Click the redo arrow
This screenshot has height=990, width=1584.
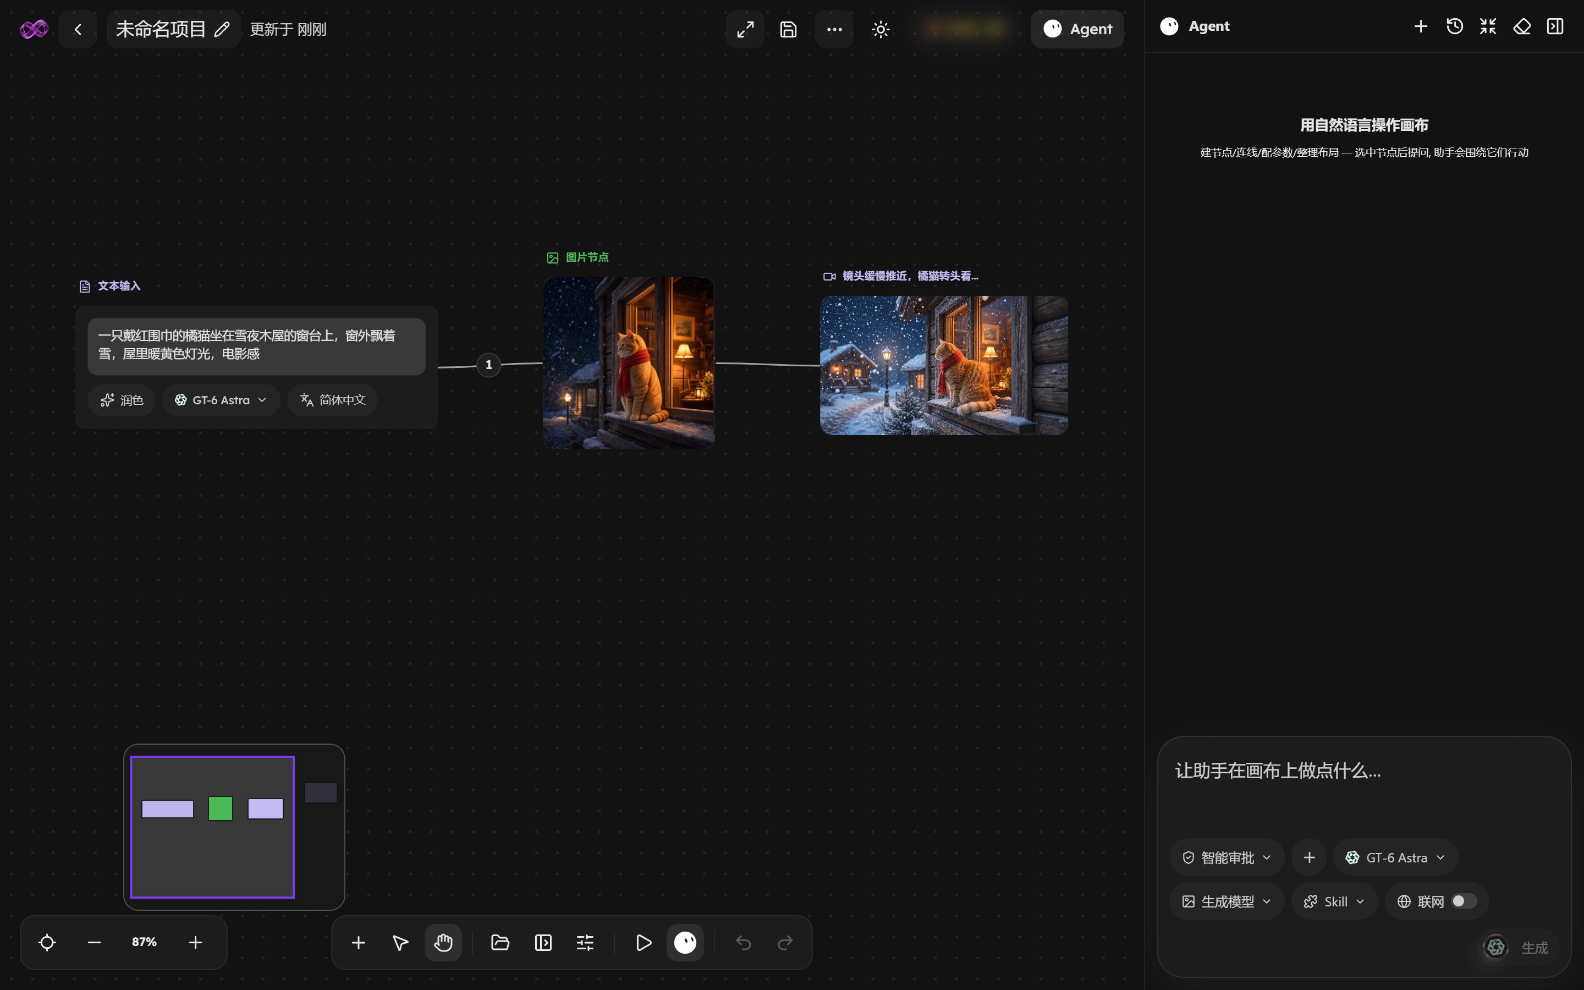785,942
